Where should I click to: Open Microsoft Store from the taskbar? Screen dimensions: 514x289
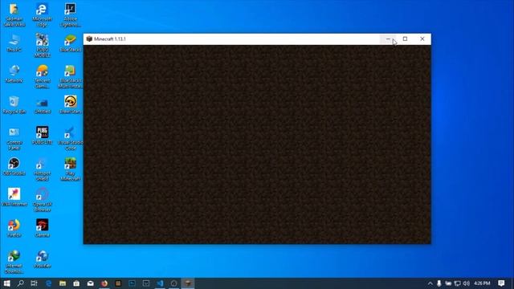click(x=76, y=283)
